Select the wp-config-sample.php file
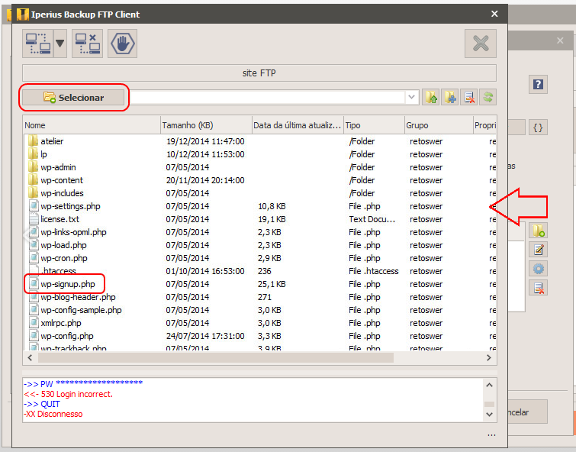This screenshot has width=576, height=452. pos(81,310)
